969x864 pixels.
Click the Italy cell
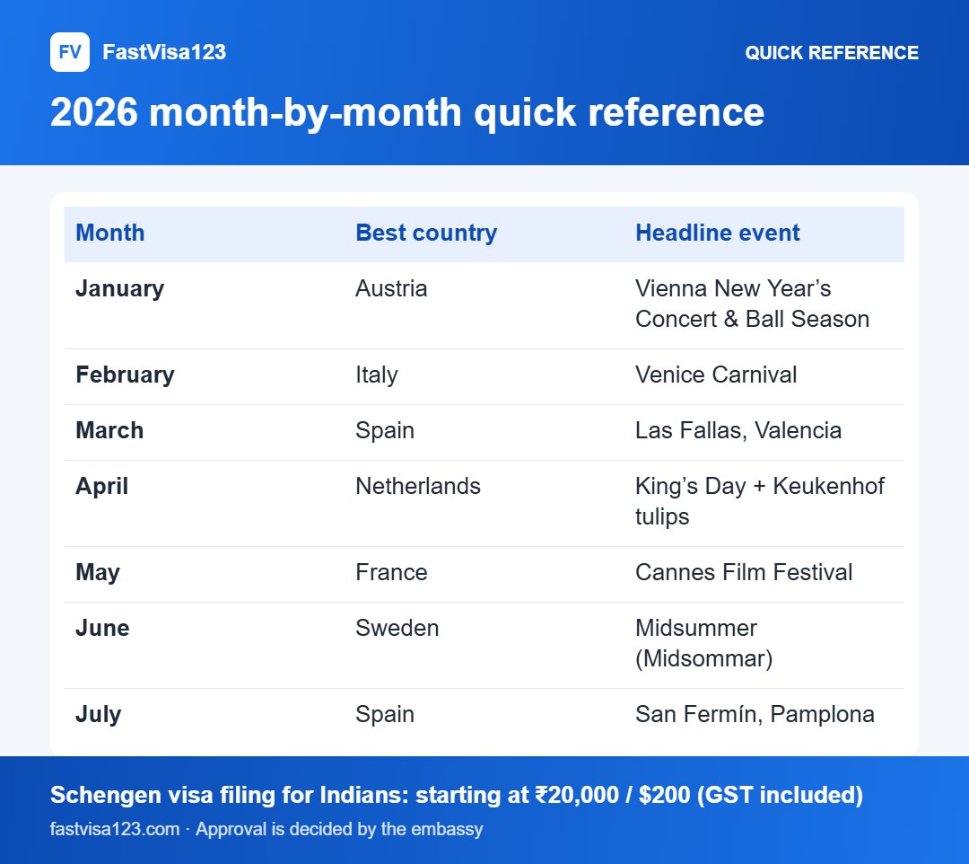(376, 375)
